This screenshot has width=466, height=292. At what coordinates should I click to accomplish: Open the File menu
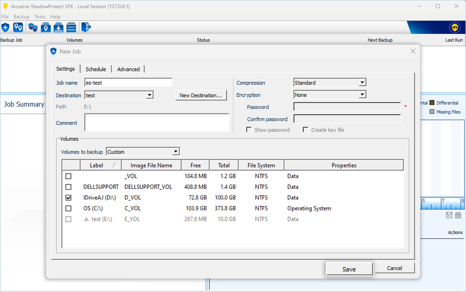point(5,17)
